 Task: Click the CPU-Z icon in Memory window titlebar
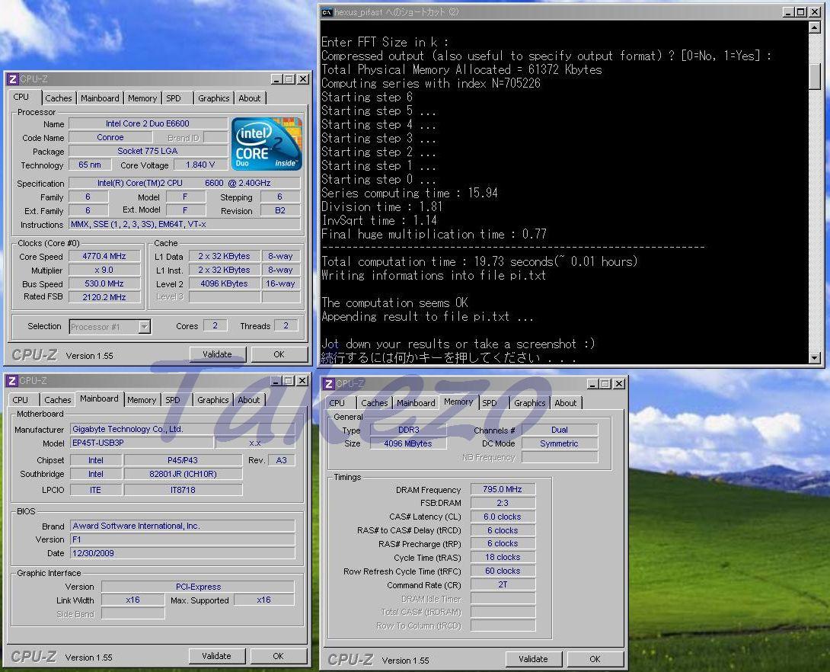[x=329, y=384]
